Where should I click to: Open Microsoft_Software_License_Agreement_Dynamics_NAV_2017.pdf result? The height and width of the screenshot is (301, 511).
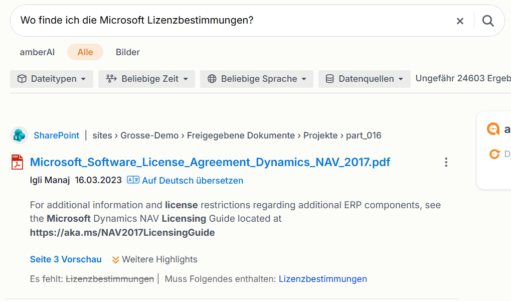click(x=210, y=162)
